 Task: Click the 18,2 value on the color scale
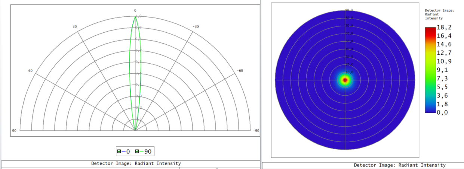444,28
